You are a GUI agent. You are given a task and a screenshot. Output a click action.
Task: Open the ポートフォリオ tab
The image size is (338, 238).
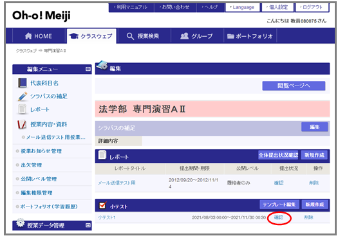(x=250, y=36)
